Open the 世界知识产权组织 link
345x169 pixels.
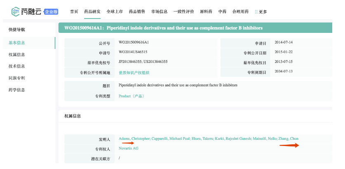point(134,73)
